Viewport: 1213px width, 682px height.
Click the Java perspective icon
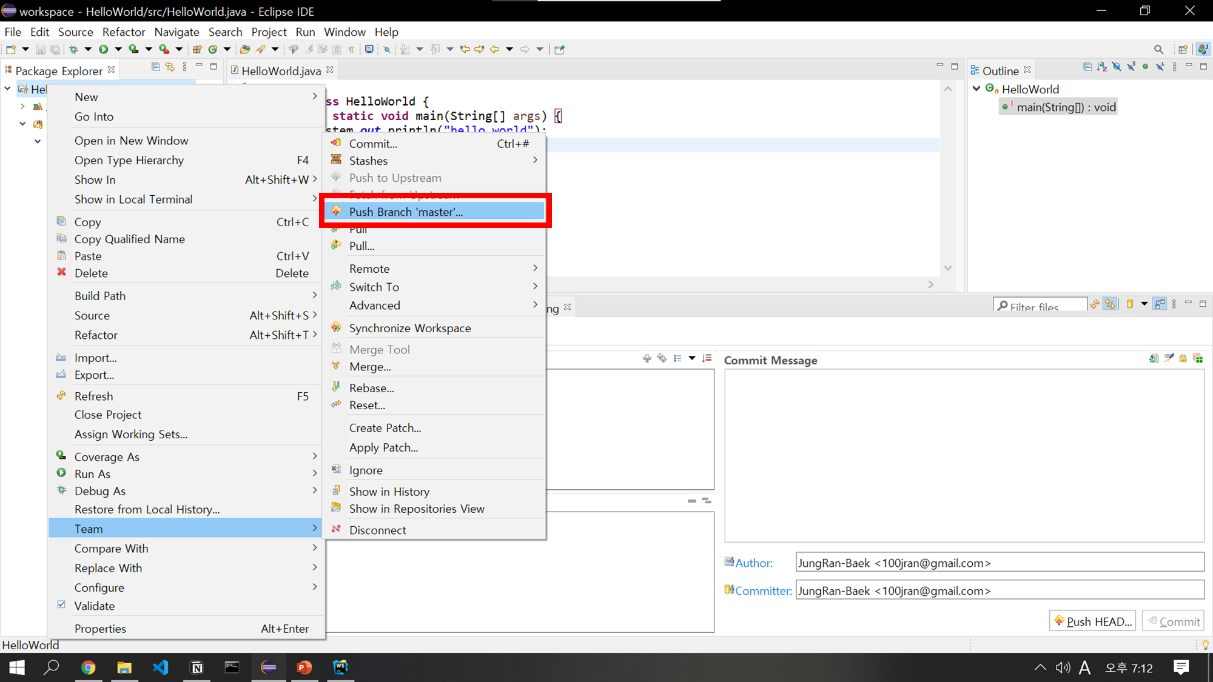click(x=1203, y=49)
